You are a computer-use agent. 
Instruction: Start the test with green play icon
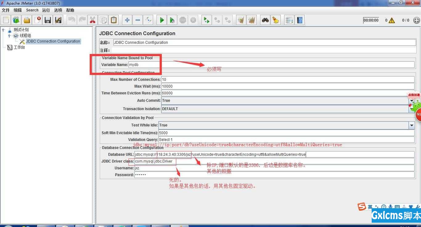[x=162, y=20]
